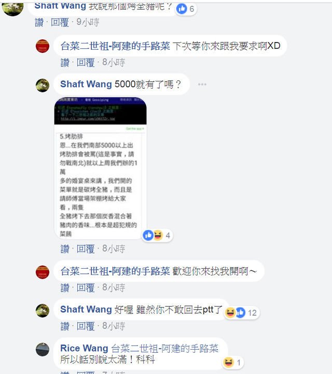Screen dimensions: 332x374
Task: Open red avatar next to 下次等你來 comment
Action: point(43,46)
